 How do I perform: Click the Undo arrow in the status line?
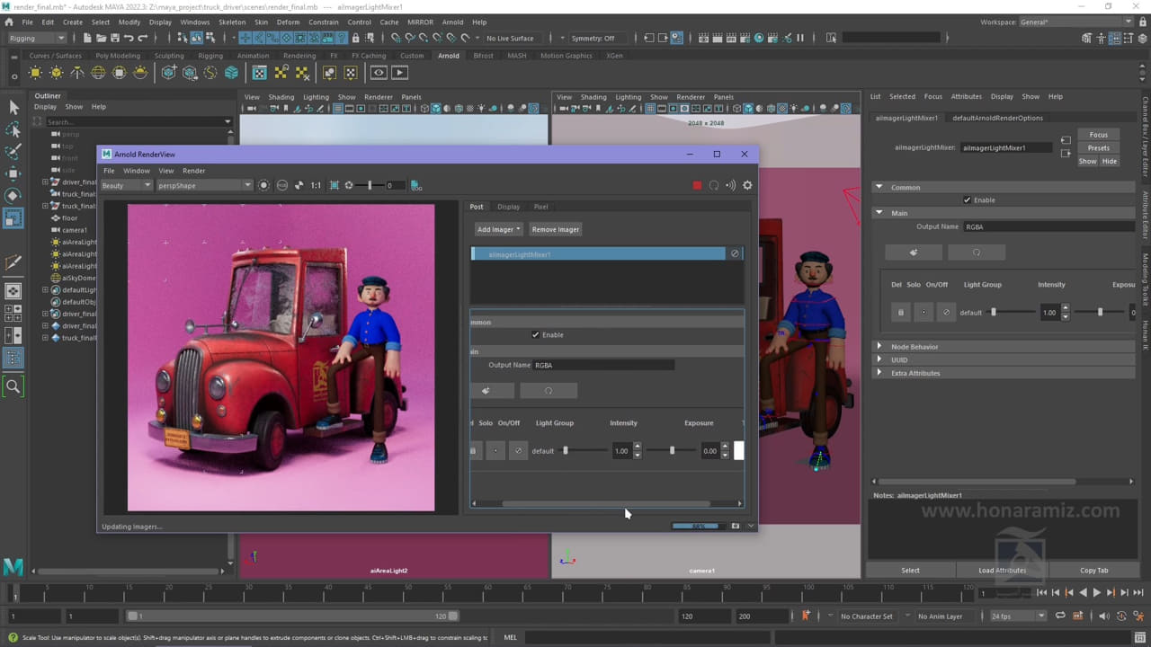[129, 38]
